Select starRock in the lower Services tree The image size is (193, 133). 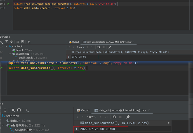(10, 116)
